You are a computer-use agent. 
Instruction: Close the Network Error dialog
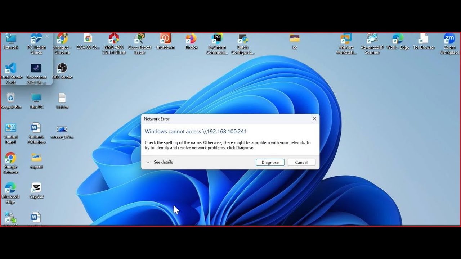click(x=314, y=119)
